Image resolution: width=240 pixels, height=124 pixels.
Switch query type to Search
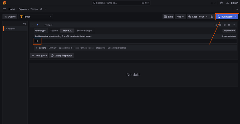click(54, 30)
